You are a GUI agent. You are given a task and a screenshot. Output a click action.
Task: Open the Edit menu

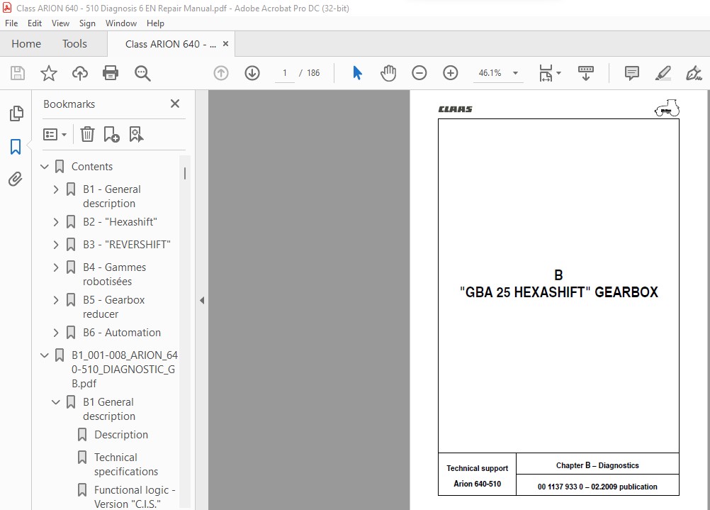(x=35, y=23)
